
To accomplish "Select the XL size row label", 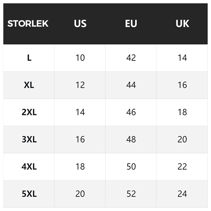I will click(29, 85).
